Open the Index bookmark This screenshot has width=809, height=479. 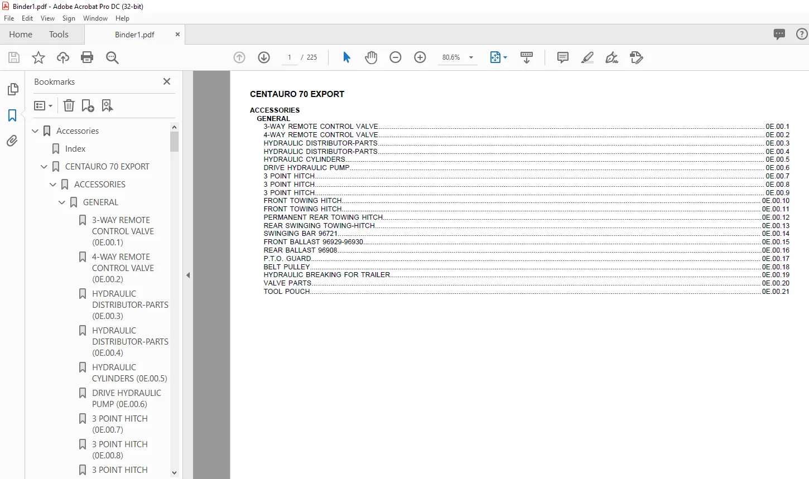coord(75,149)
